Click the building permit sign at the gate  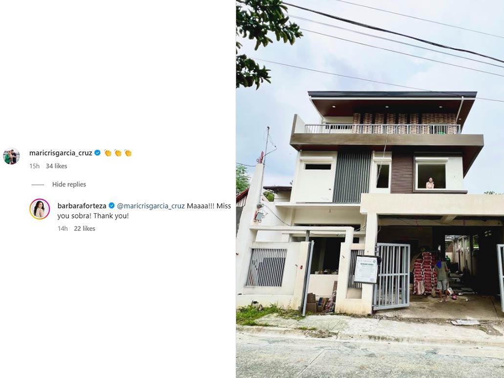(366, 269)
